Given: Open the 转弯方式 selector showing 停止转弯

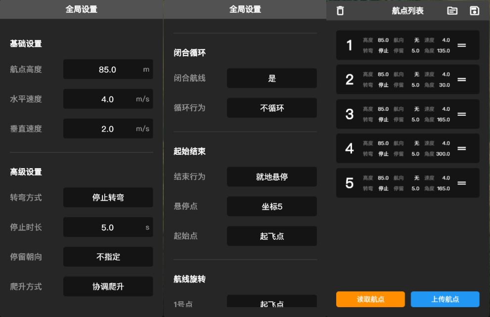Looking at the screenshot, I should tap(108, 197).
